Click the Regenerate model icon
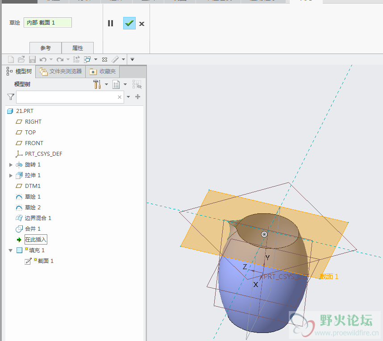Screen dimensions: 383x341 tap(76, 59)
